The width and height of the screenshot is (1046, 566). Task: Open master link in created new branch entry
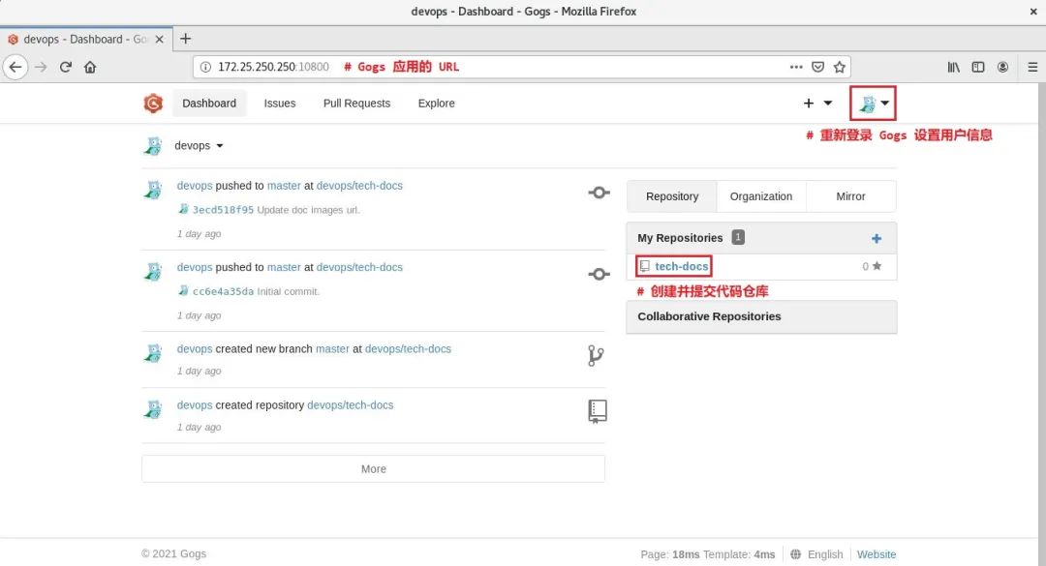(332, 348)
